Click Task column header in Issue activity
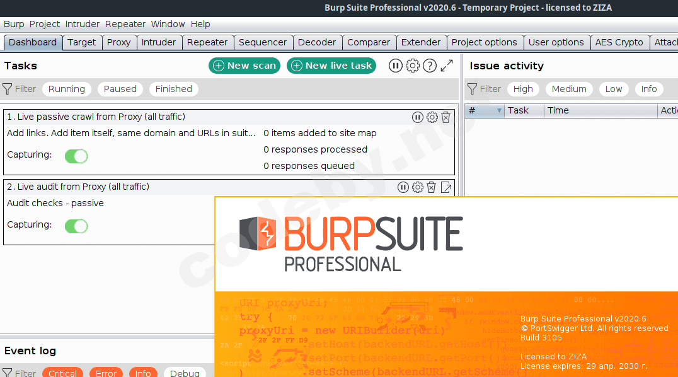 tap(524, 111)
